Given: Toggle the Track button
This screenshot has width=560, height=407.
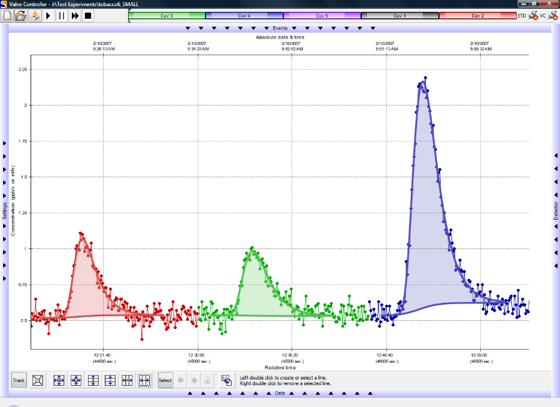Looking at the screenshot, I should pyautogui.click(x=19, y=380).
